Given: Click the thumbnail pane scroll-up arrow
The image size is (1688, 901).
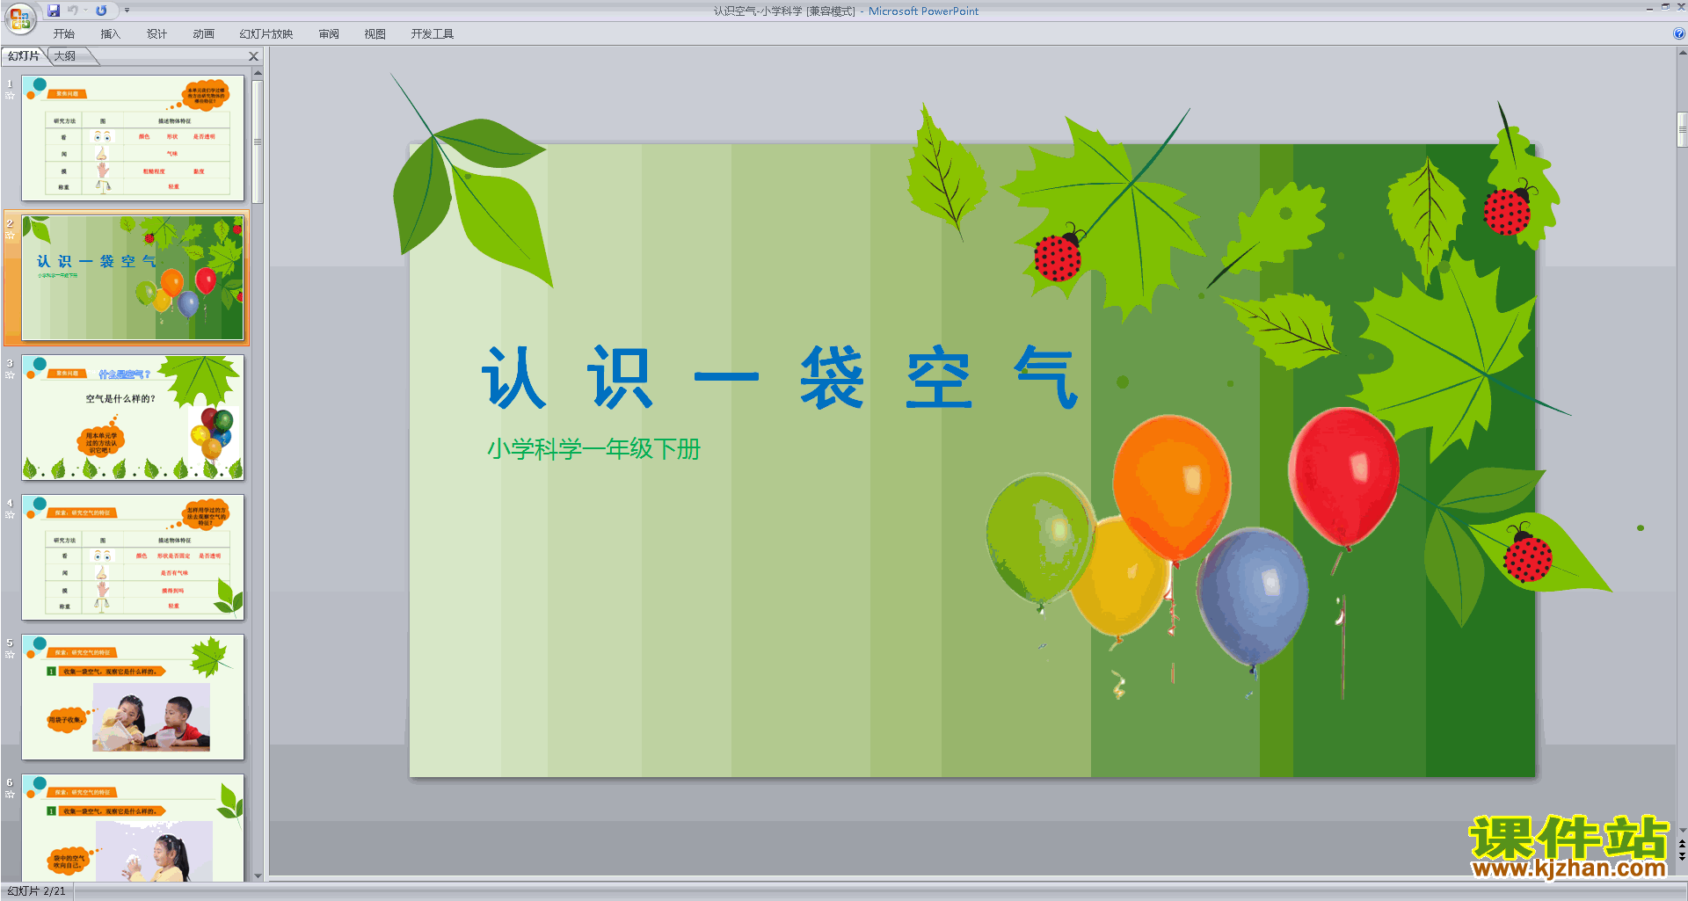Looking at the screenshot, I should point(258,74).
